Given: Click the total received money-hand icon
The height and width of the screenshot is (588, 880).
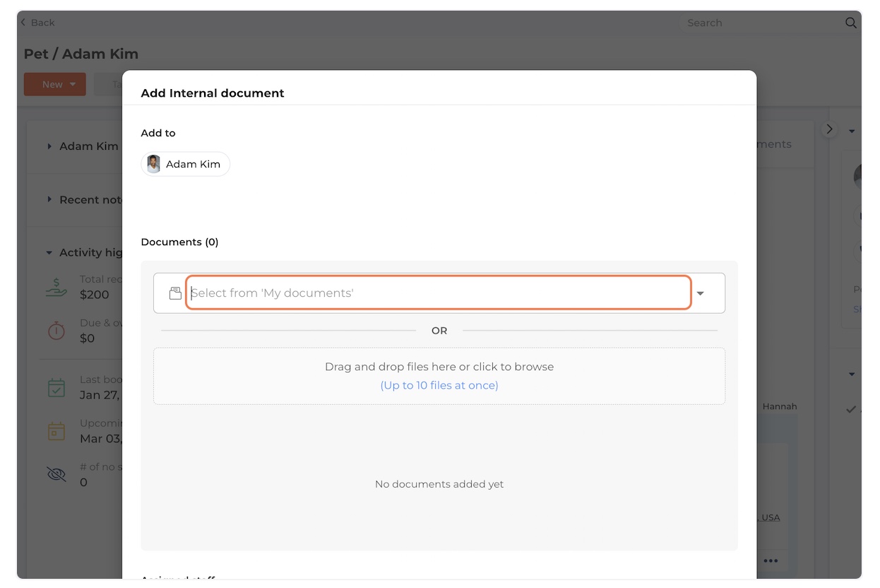Looking at the screenshot, I should click(57, 287).
